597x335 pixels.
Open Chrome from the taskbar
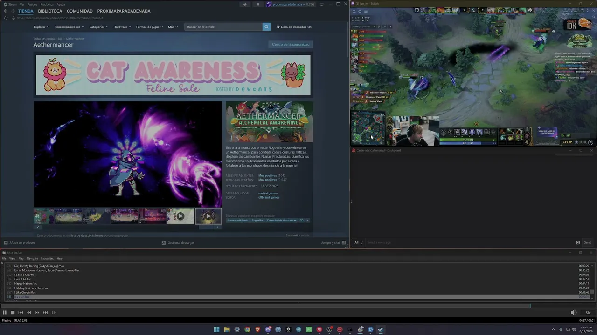[x=247, y=329]
